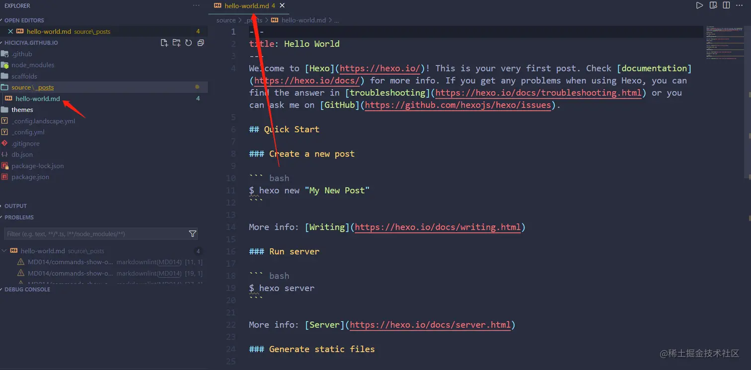Split the editor right

click(726, 5)
